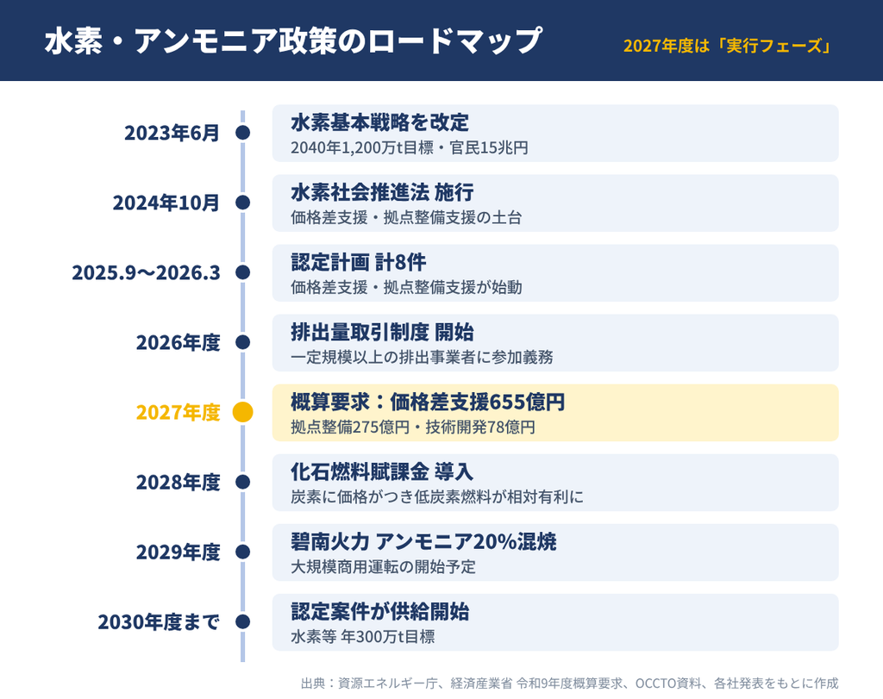Select the date label 2026年度
The image size is (883, 699).
click(178, 343)
